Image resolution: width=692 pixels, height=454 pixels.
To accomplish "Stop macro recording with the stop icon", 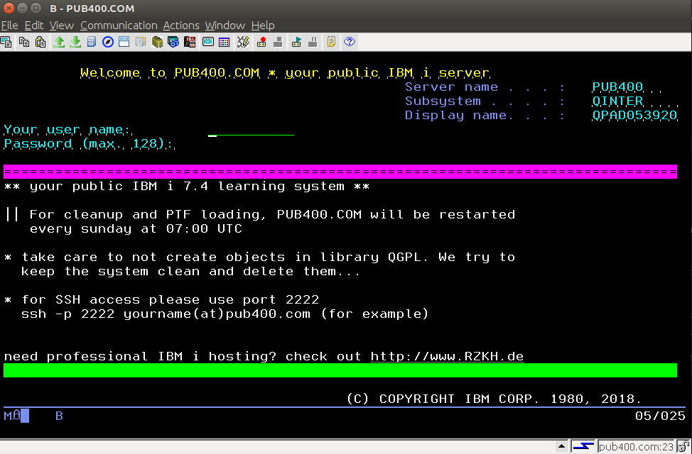I will click(x=279, y=41).
